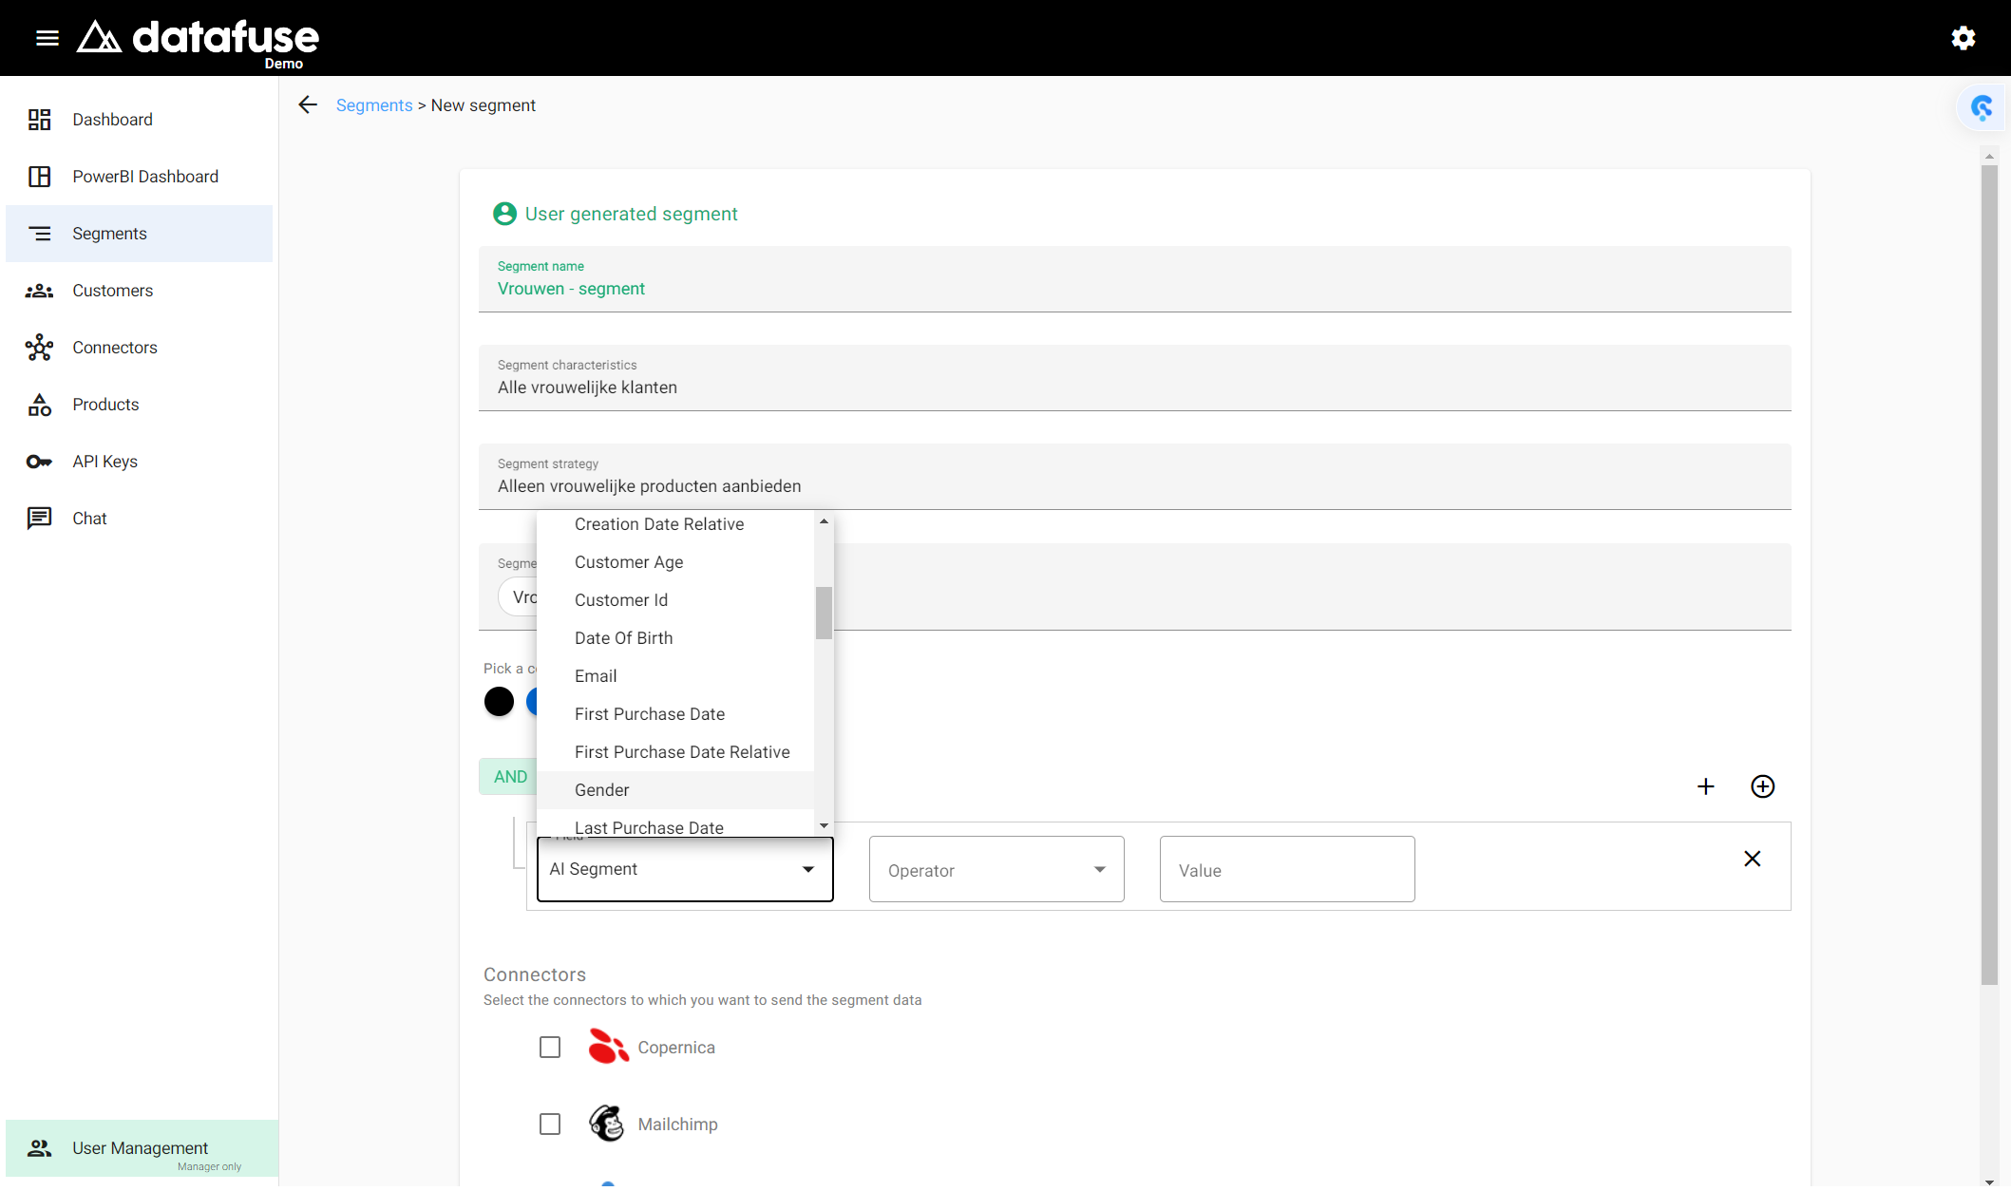Pick Customer Id from the list
The width and height of the screenshot is (2011, 1191).
(675, 600)
